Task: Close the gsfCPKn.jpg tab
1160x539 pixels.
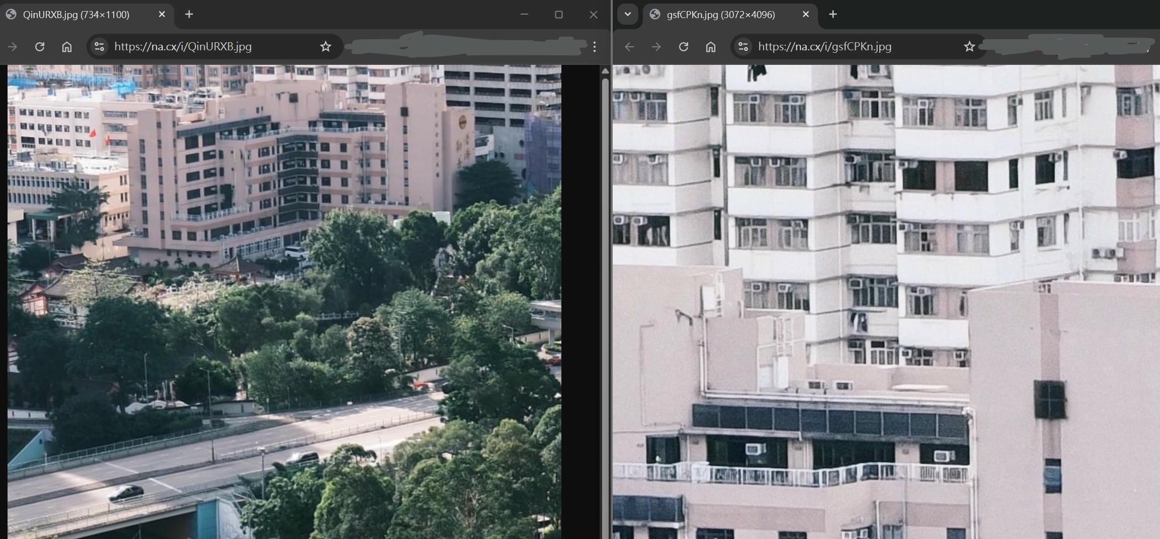Action: [806, 15]
